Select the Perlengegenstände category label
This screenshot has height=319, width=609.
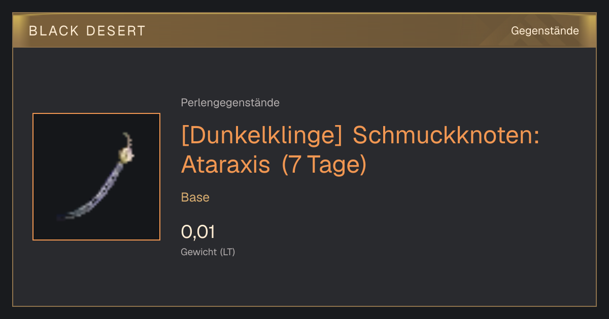pos(230,103)
